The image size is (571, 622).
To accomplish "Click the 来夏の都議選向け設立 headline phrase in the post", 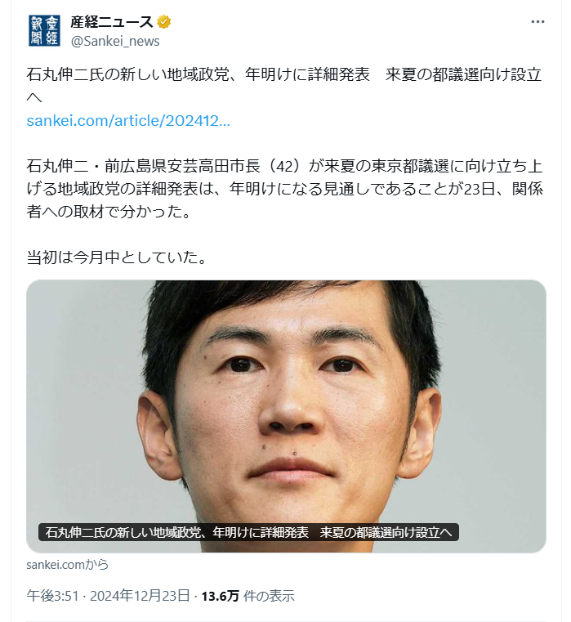I will (x=463, y=74).
